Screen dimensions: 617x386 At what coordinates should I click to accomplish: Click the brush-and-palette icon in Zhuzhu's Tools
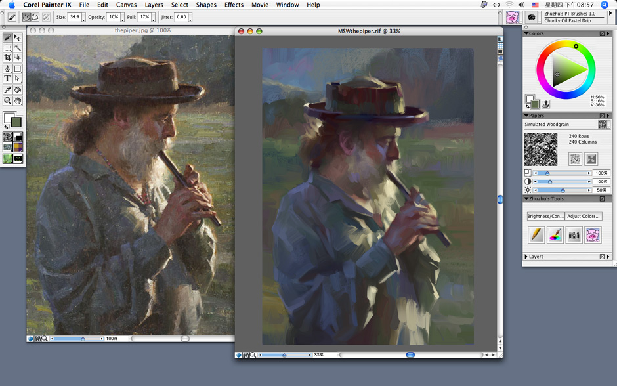click(x=555, y=235)
